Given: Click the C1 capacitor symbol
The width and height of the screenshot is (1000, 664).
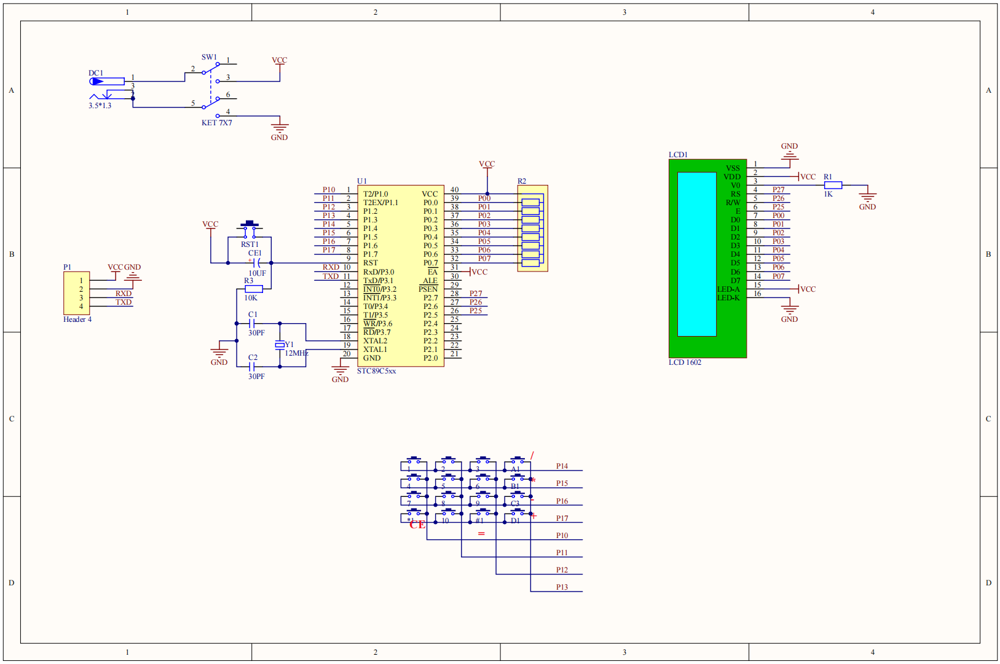Looking at the screenshot, I should click(252, 323).
